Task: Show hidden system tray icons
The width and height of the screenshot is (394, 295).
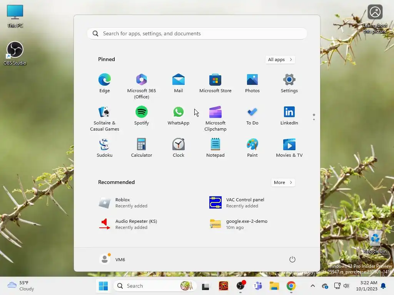Action: click(x=312, y=286)
